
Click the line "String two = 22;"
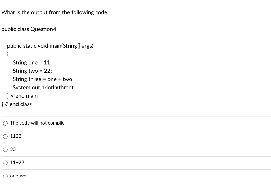[x=32, y=71]
